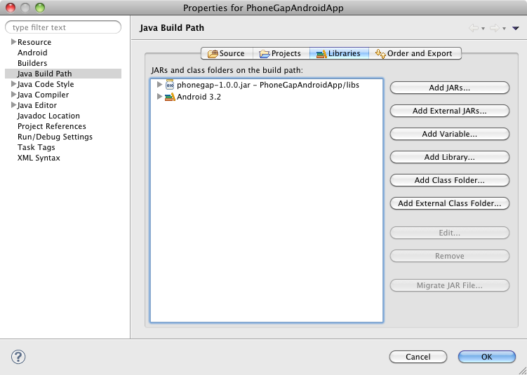Select the Java Compiler label
This screenshot has width=527, height=375.
pos(43,95)
